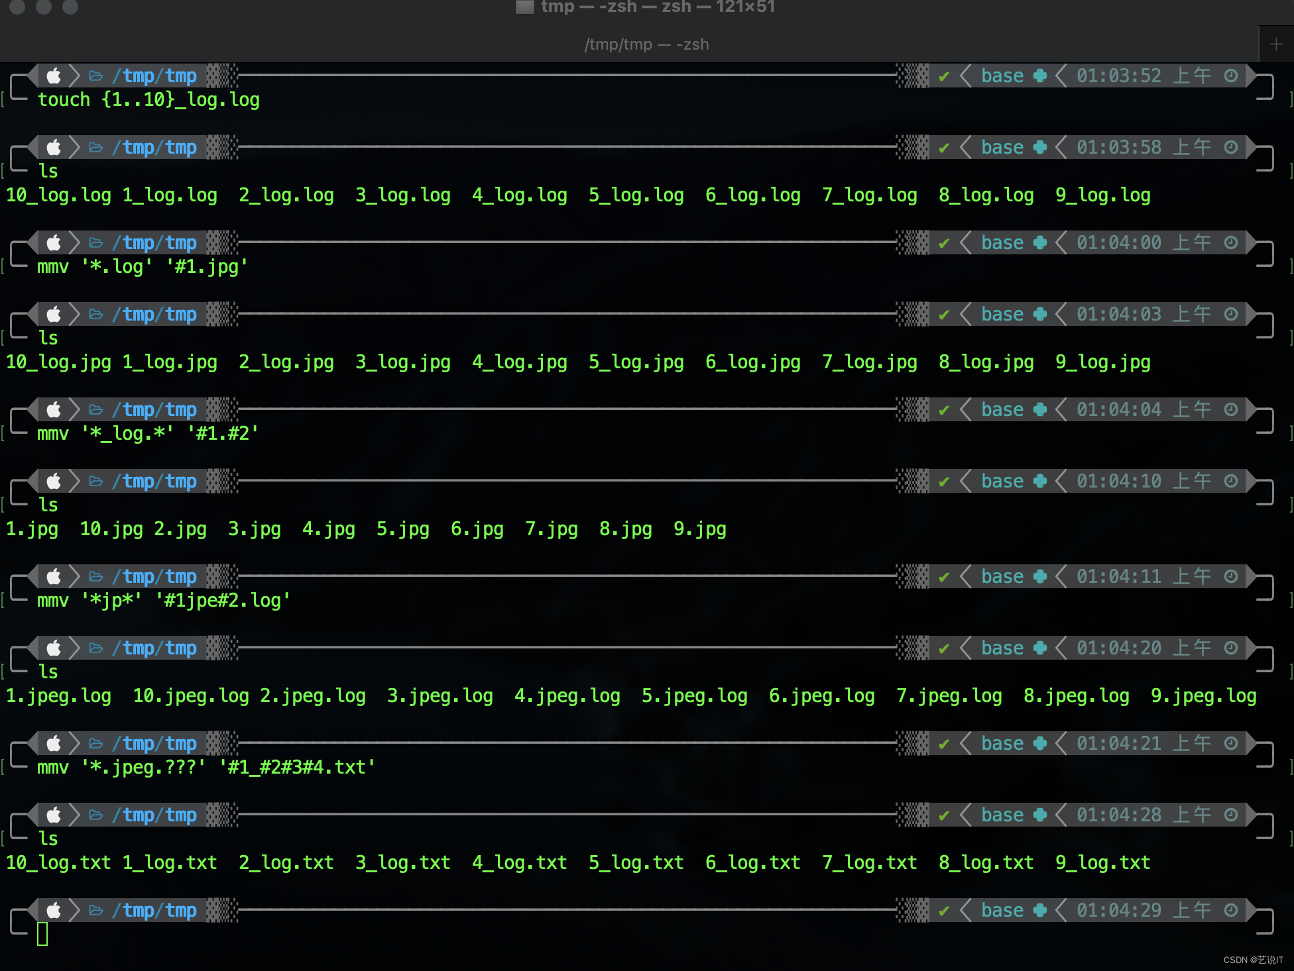The width and height of the screenshot is (1294, 971).
Task: Click the Apple logo in first prompt
Action: (x=54, y=76)
